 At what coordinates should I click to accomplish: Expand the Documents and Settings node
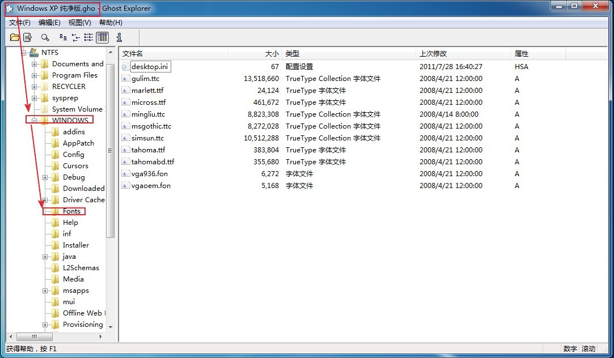pos(35,64)
